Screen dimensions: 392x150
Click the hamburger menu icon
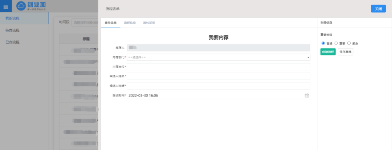6,6
